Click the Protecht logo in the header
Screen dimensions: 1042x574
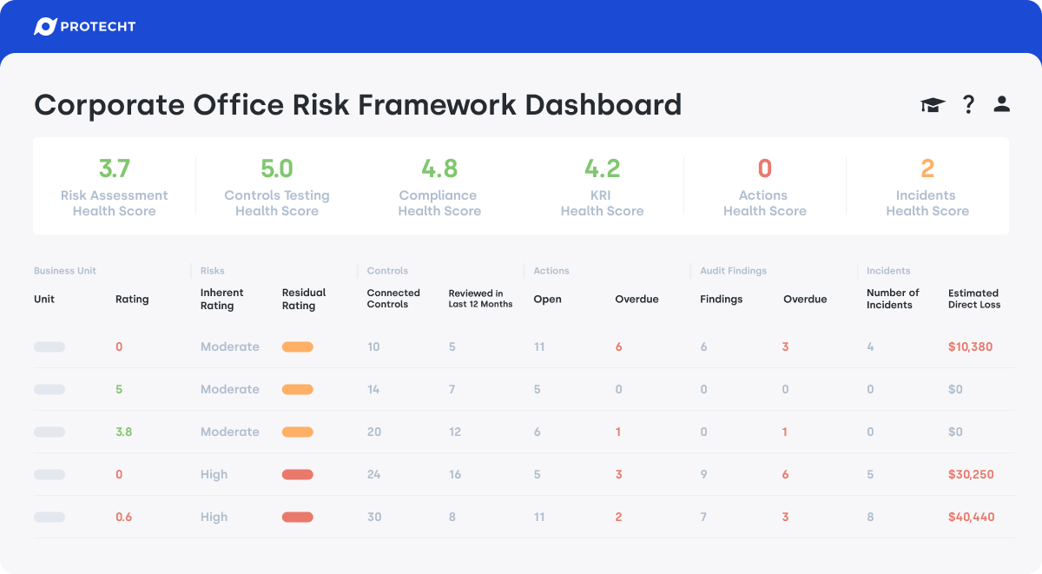pos(85,27)
